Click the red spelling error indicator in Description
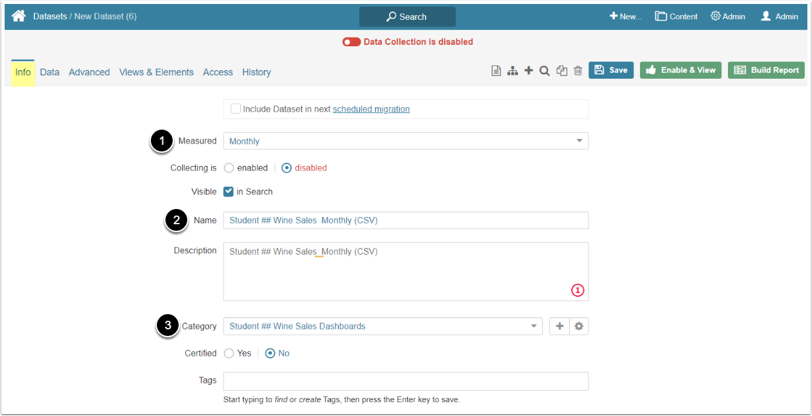 [x=578, y=290]
